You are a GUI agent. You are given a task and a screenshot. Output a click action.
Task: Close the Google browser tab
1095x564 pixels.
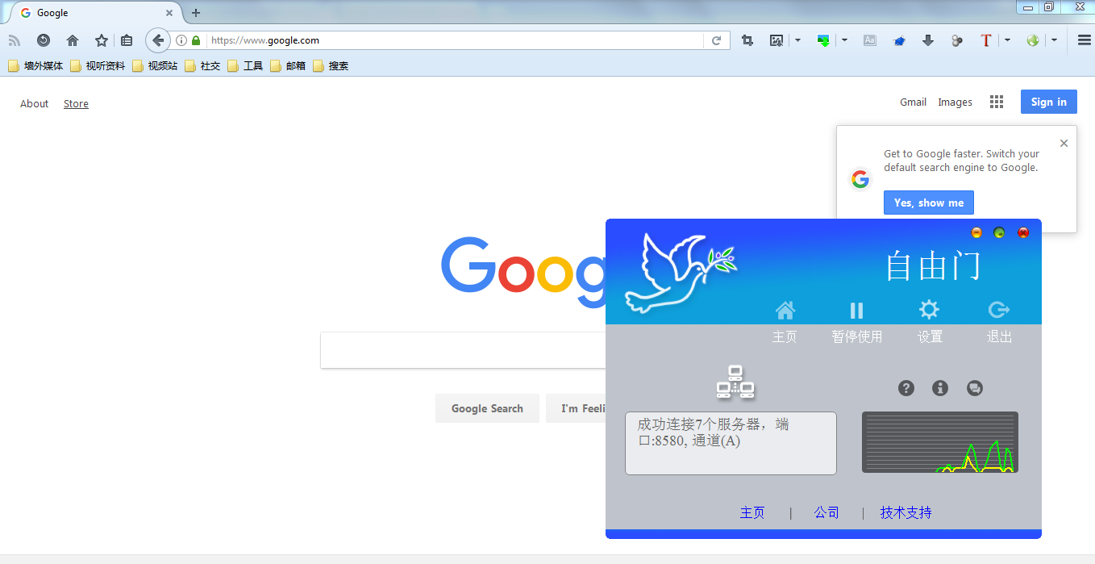(x=169, y=13)
